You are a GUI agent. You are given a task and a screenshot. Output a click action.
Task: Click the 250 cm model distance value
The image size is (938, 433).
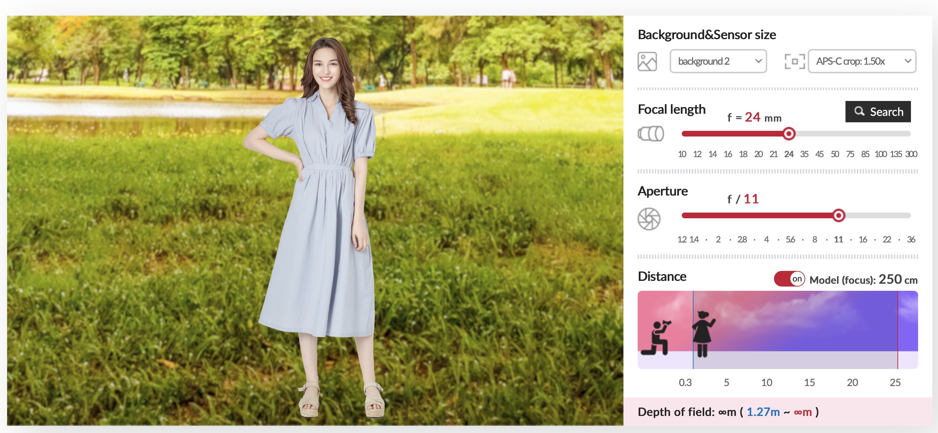point(898,279)
